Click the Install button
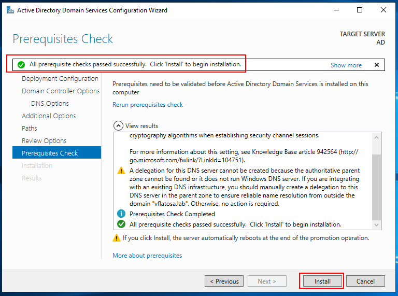 (322, 281)
